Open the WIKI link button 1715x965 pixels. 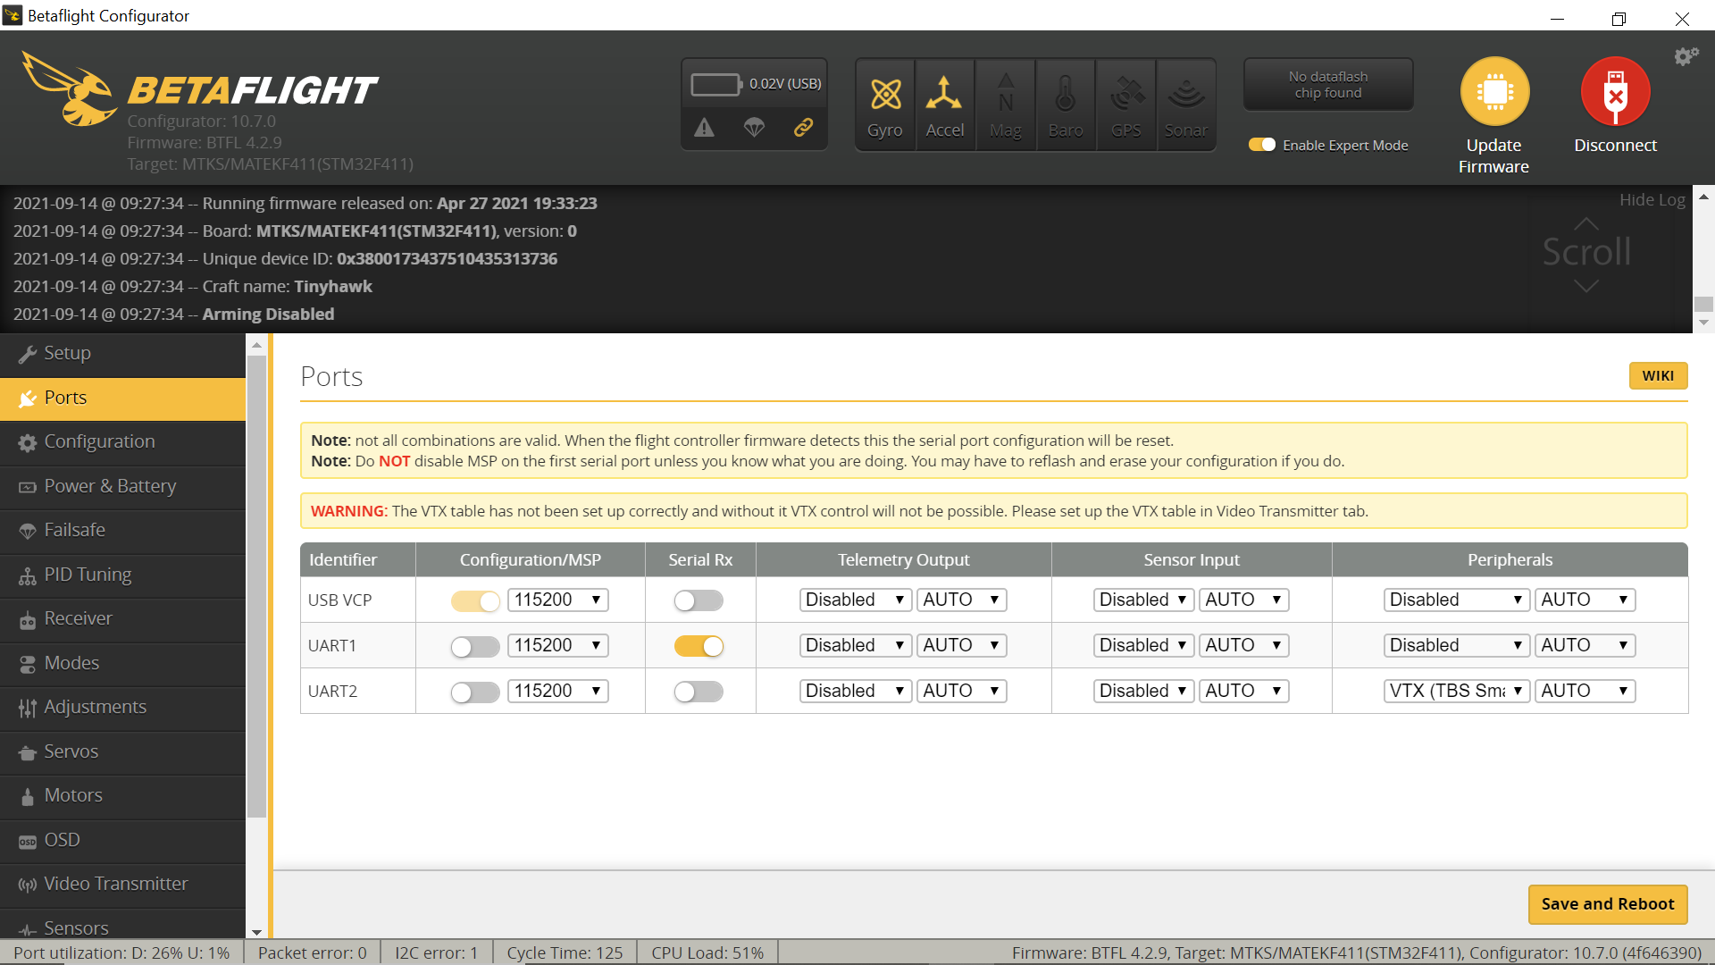[1657, 375]
